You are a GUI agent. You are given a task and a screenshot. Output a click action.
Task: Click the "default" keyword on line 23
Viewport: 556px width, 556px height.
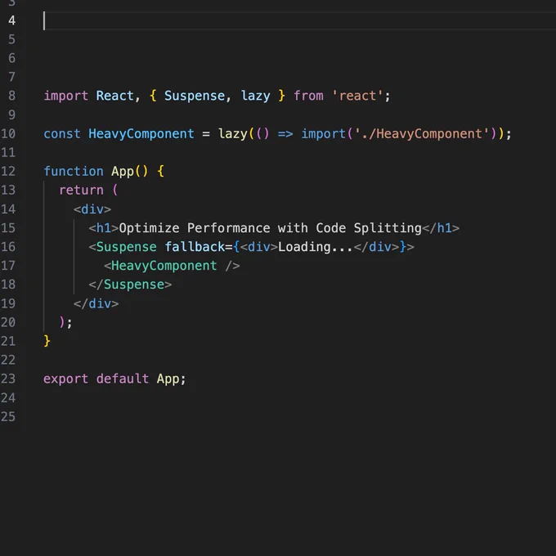coord(123,379)
